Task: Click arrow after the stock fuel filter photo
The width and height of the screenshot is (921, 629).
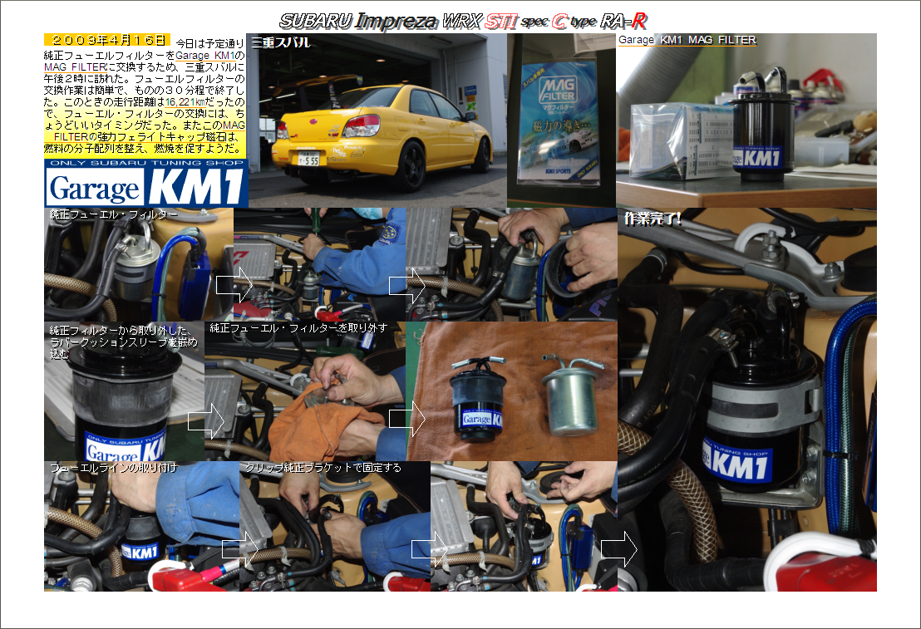Action: pyautogui.click(x=234, y=285)
